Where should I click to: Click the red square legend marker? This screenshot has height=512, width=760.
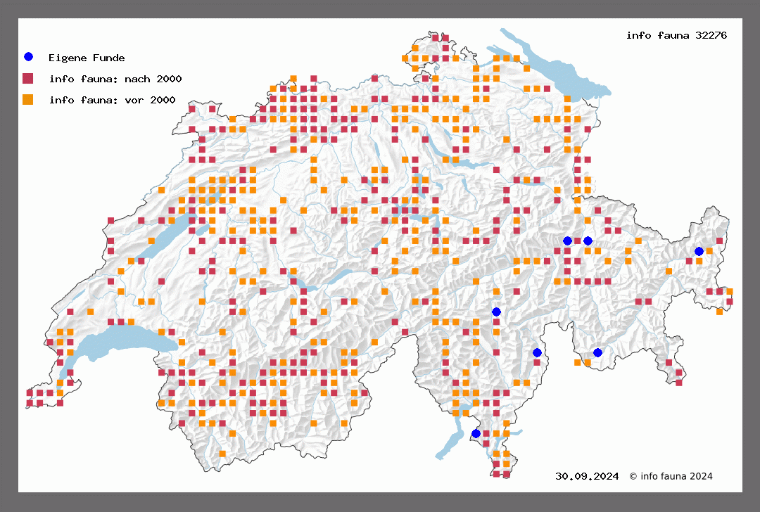28,78
